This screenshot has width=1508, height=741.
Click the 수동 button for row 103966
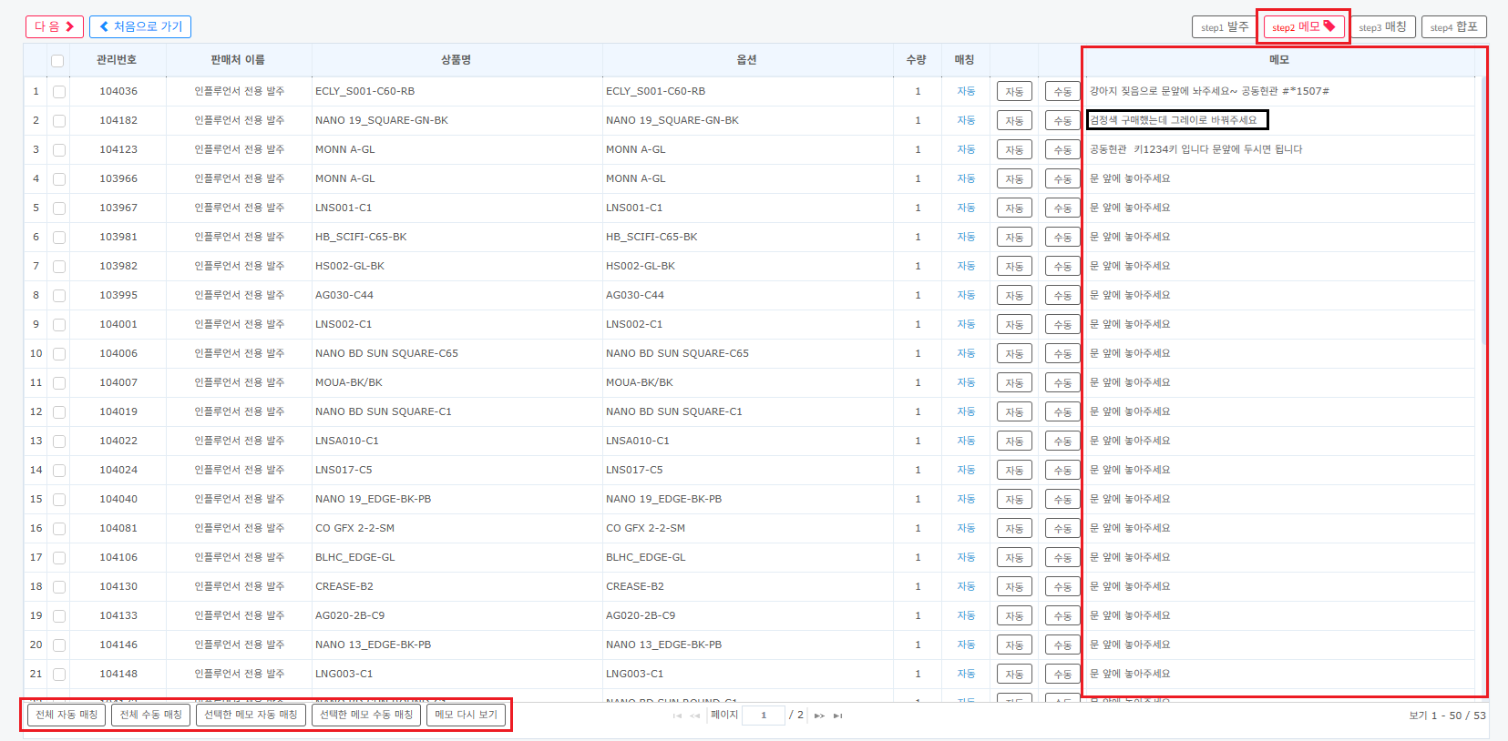coord(1062,178)
